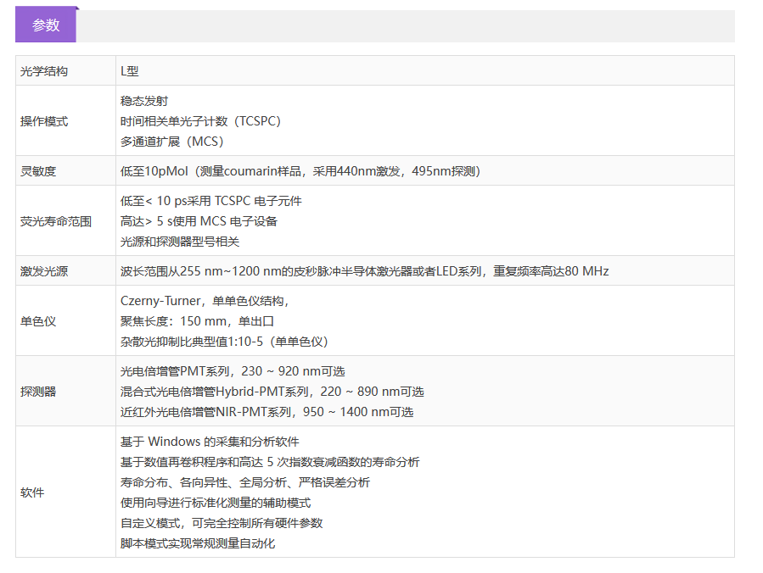Viewport: 763px width, 573px height.
Task: Click the 荧光寿命范围 row label
Action: coord(56,221)
